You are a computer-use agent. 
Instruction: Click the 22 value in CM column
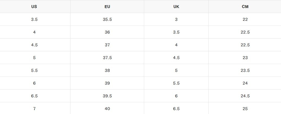click(245, 20)
